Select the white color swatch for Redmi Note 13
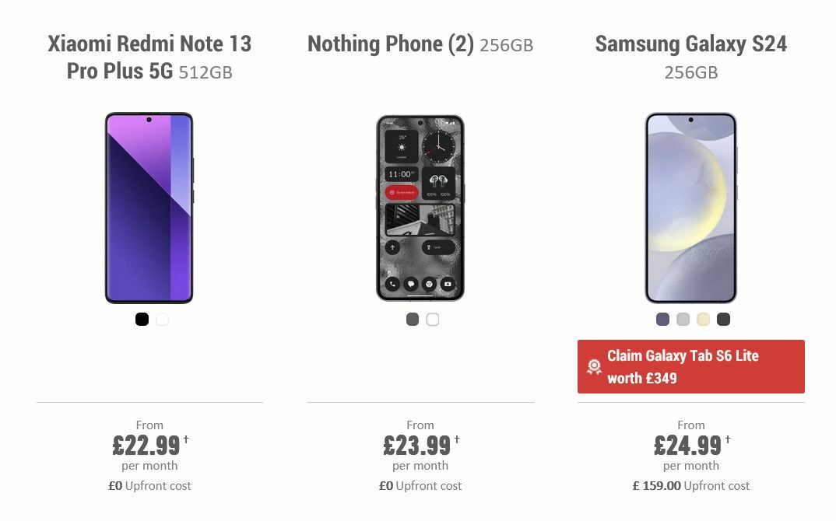Viewport: 836px width, 521px height. (162, 319)
